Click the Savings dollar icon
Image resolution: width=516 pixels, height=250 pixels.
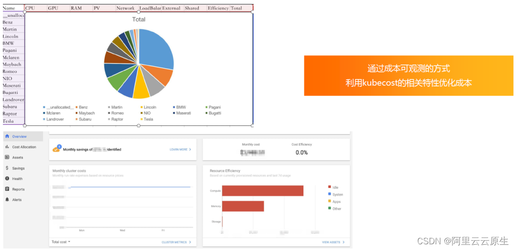tap(7, 168)
